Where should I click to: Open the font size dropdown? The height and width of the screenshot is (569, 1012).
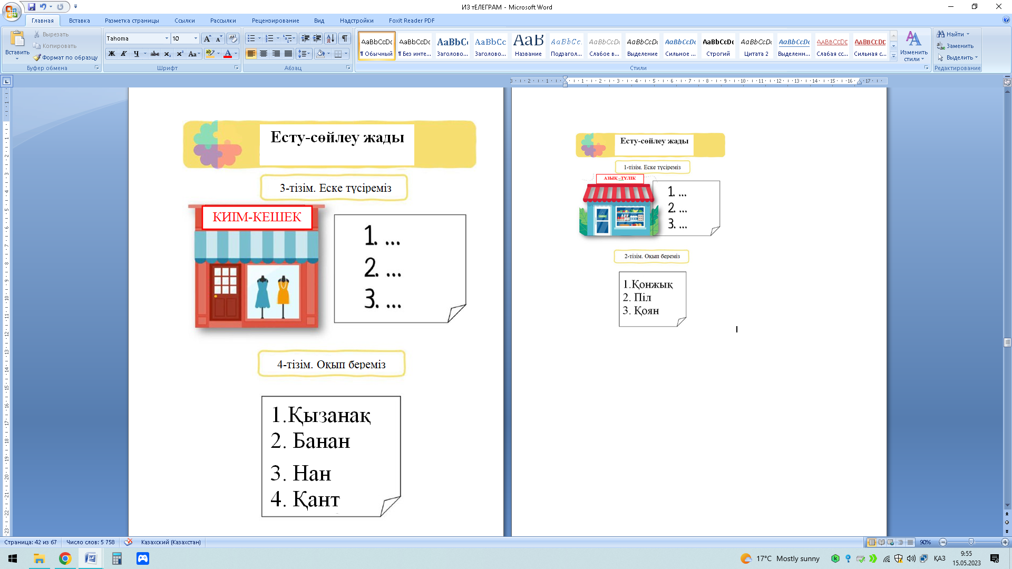[x=196, y=38]
